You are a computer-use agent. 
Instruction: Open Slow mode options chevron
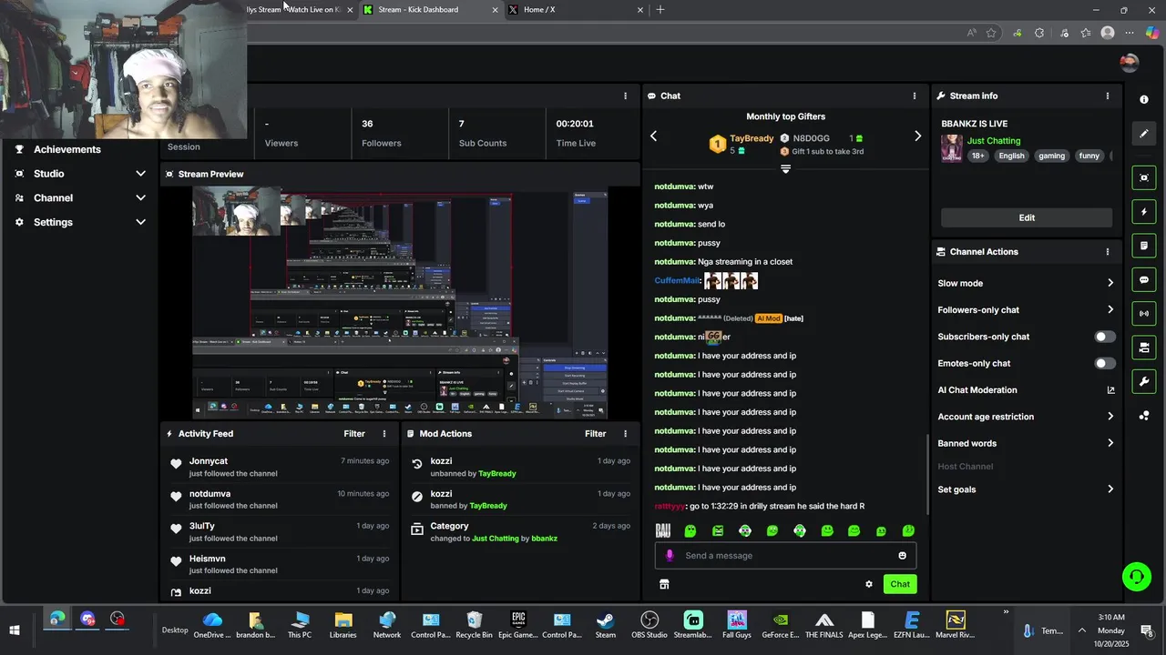[1110, 283]
